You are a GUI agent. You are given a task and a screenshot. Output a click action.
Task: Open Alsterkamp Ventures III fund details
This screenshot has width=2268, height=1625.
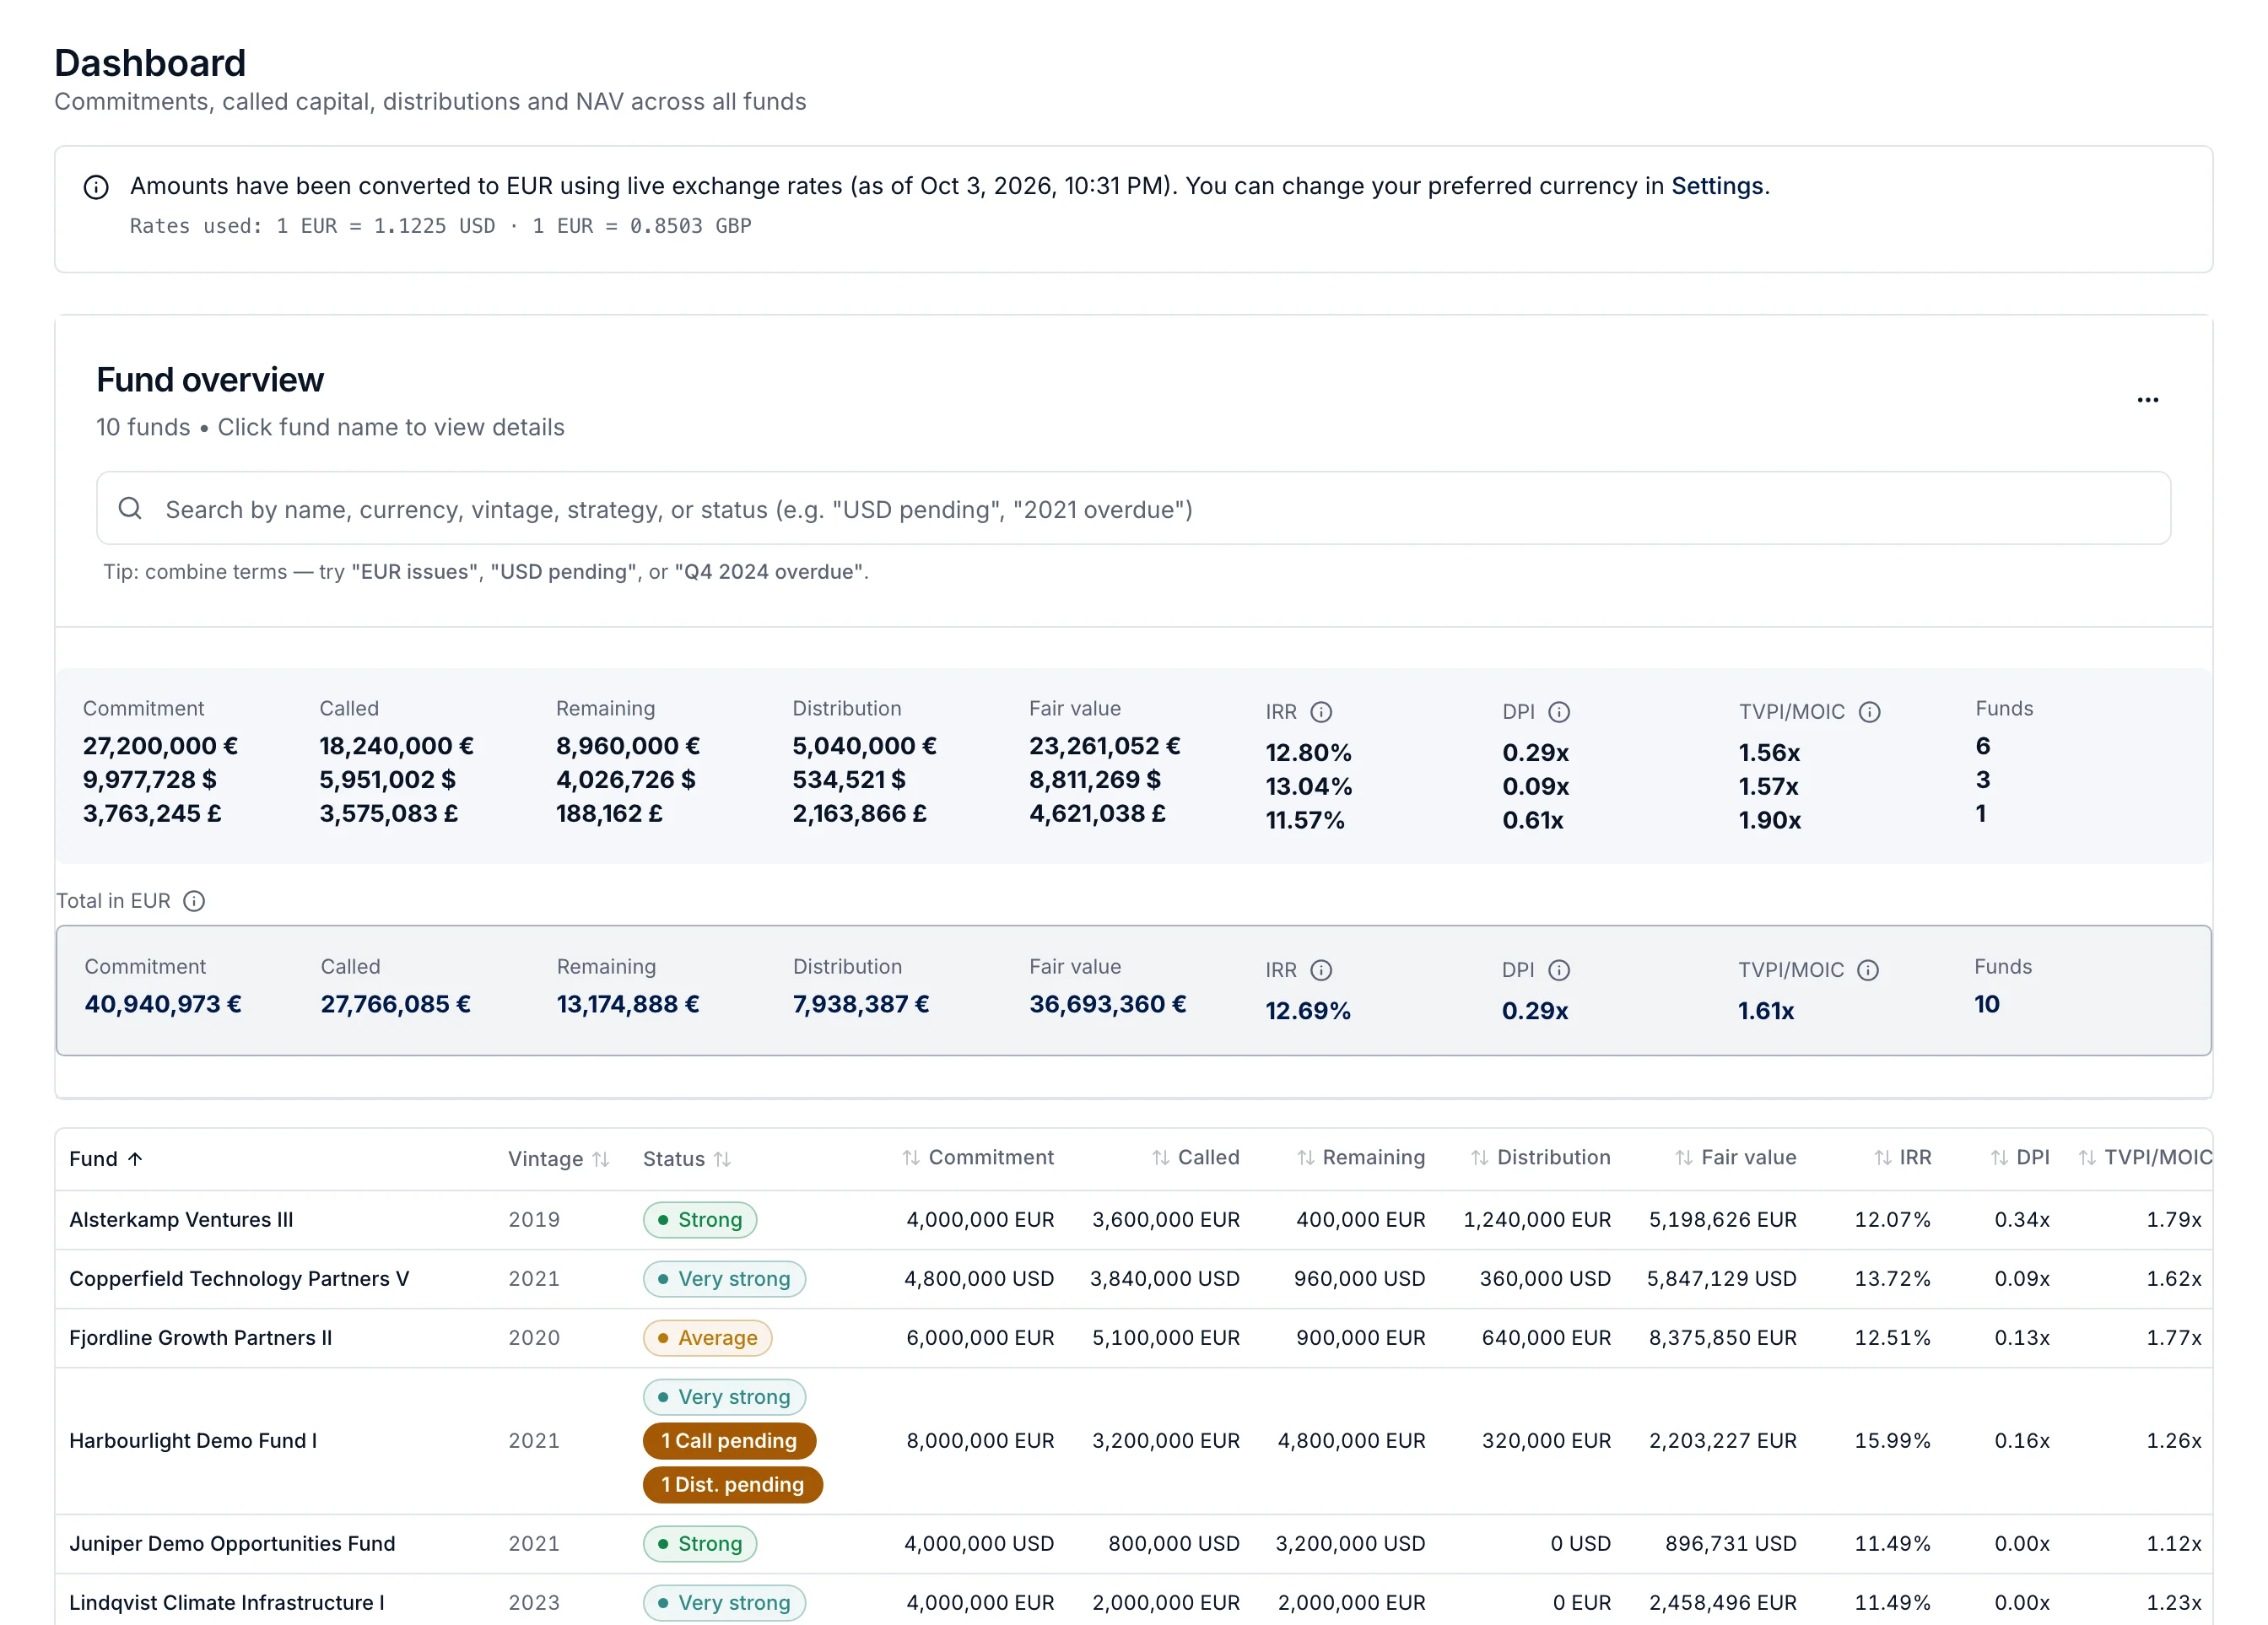click(x=181, y=1219)
